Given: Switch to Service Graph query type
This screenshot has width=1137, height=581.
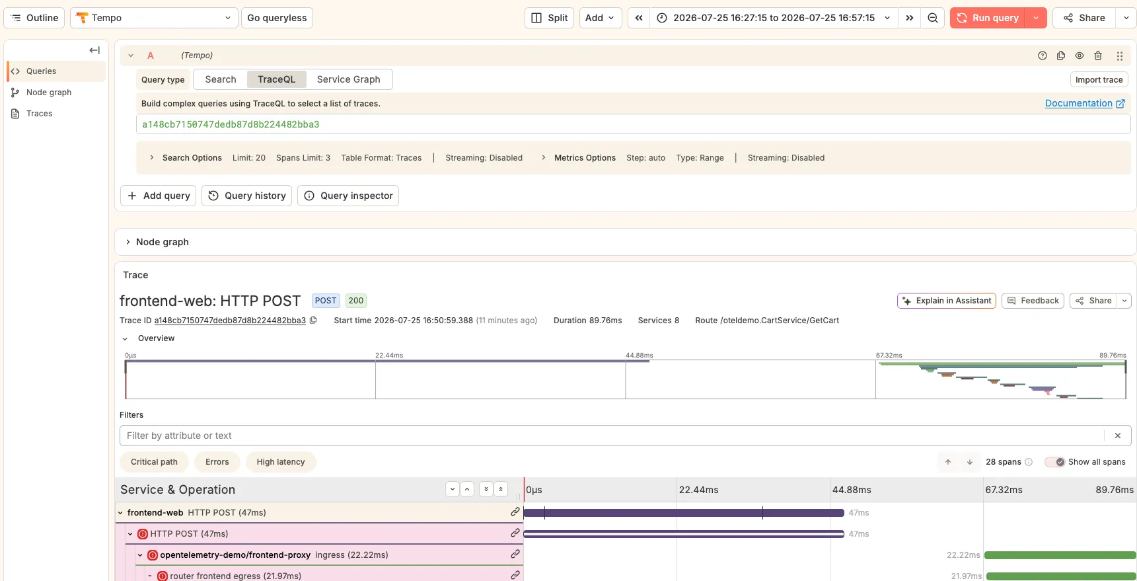Looking at the screenshot, I should pos(348,79).
